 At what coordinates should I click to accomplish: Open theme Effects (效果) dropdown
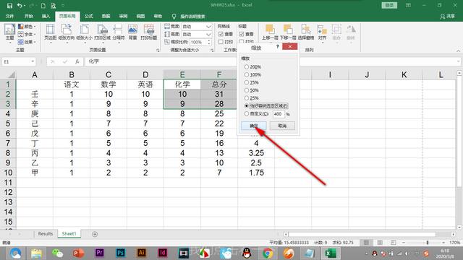(x=27, y=42)
